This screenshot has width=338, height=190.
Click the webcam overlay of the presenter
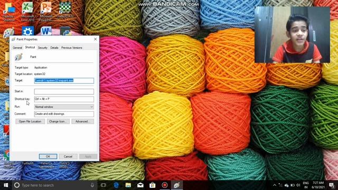point(292,35)
